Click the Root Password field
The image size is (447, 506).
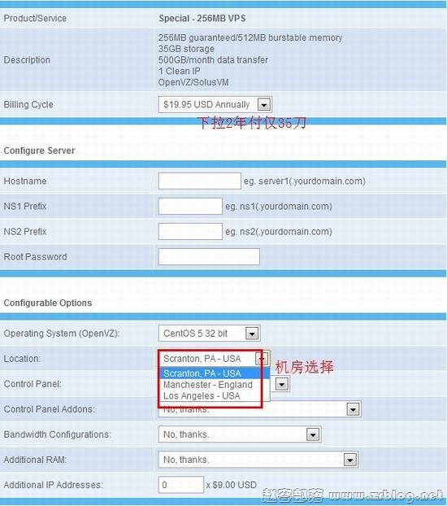coord(209,256)
